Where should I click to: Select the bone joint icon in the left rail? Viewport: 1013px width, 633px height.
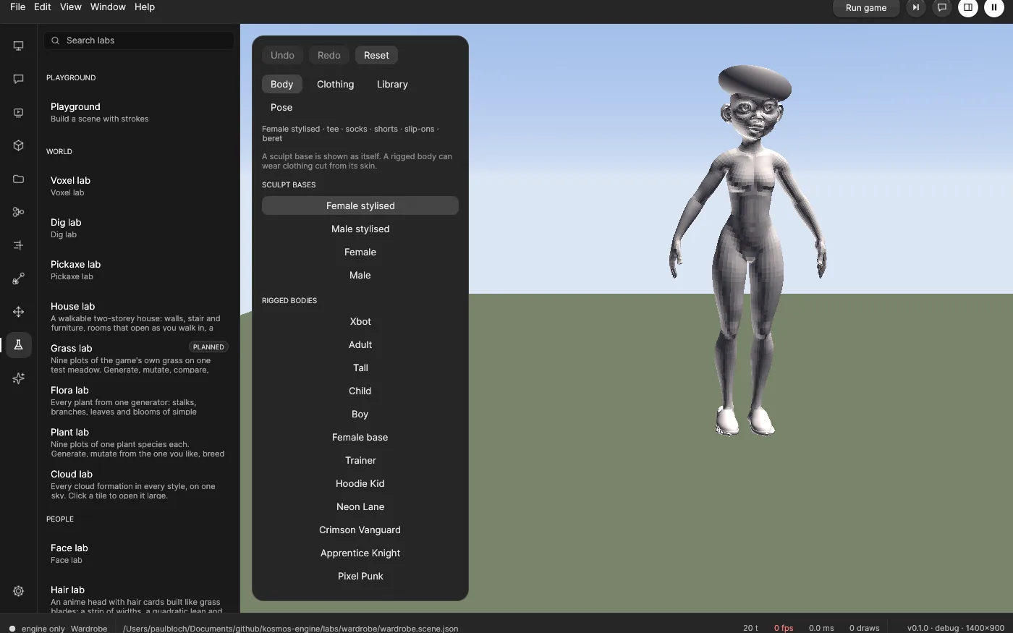19,279
